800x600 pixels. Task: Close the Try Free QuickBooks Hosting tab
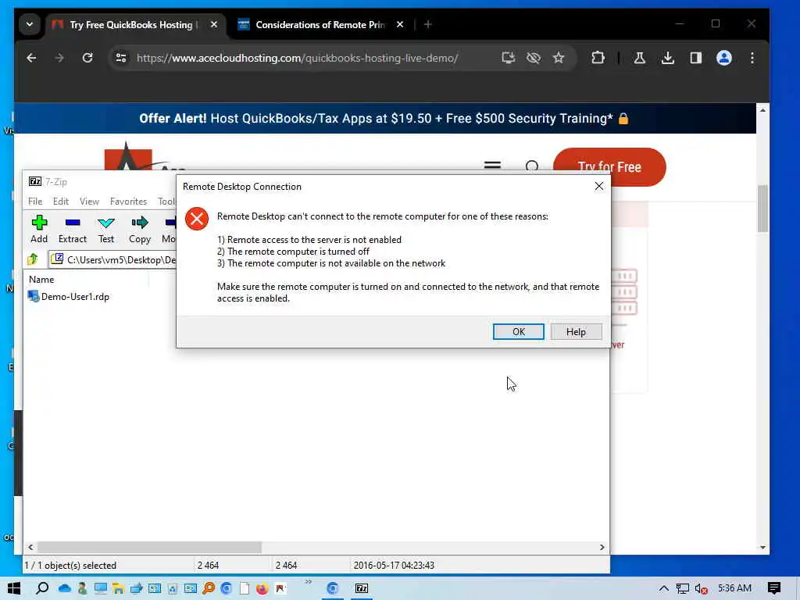click(x=214, y=24)
